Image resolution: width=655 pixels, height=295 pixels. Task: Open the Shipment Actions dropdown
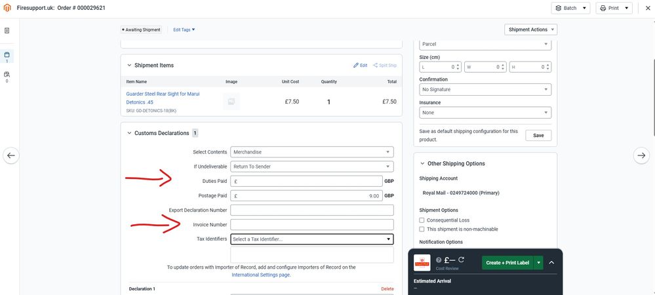tap(531, 29)
